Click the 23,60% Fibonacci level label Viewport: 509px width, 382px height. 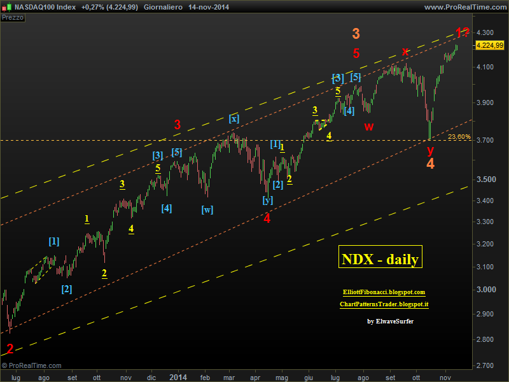459,137
